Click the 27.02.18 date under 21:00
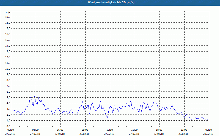 pos(183,134)
